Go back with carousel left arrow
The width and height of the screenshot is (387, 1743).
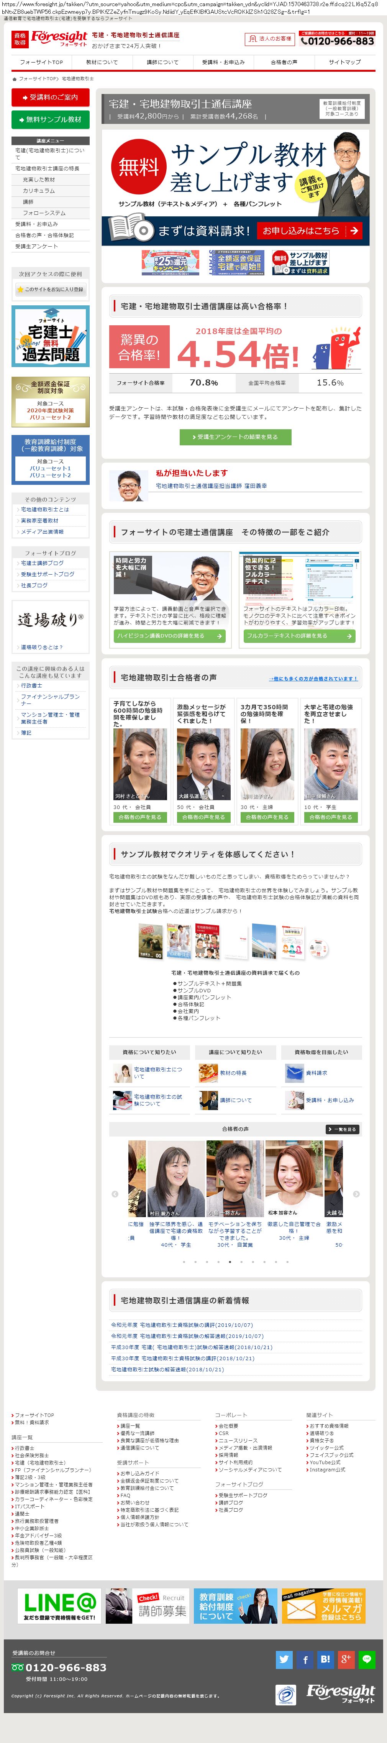115,1194
